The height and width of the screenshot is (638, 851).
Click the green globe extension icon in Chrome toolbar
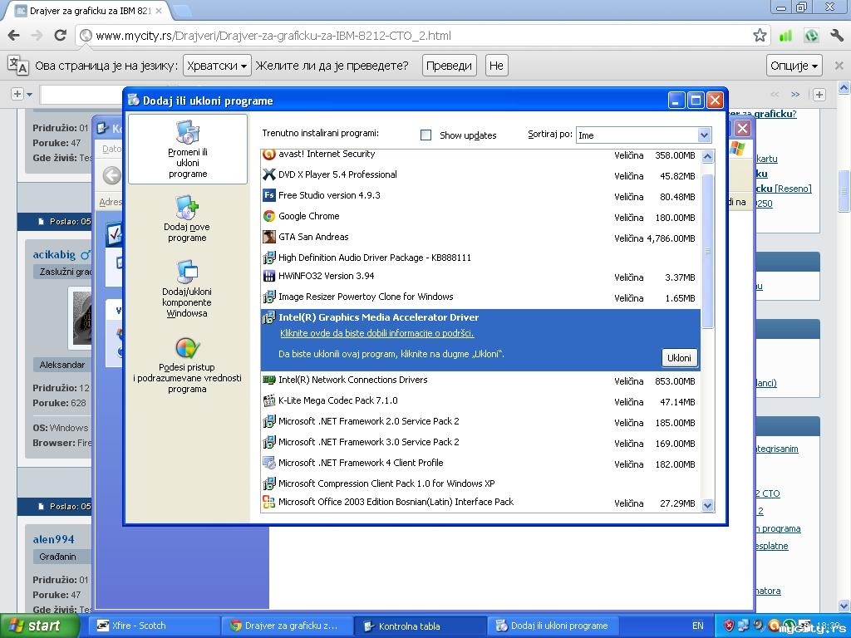tap(811, 36)
